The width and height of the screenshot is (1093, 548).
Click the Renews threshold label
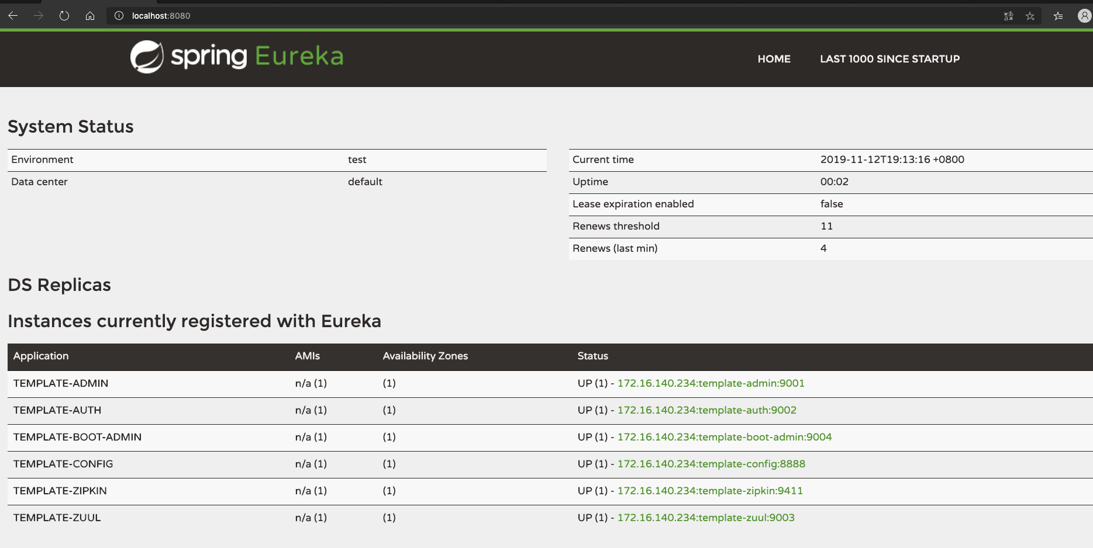pos(616,227)
